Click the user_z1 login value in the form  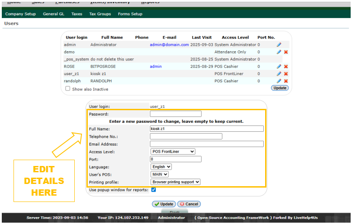157,107
